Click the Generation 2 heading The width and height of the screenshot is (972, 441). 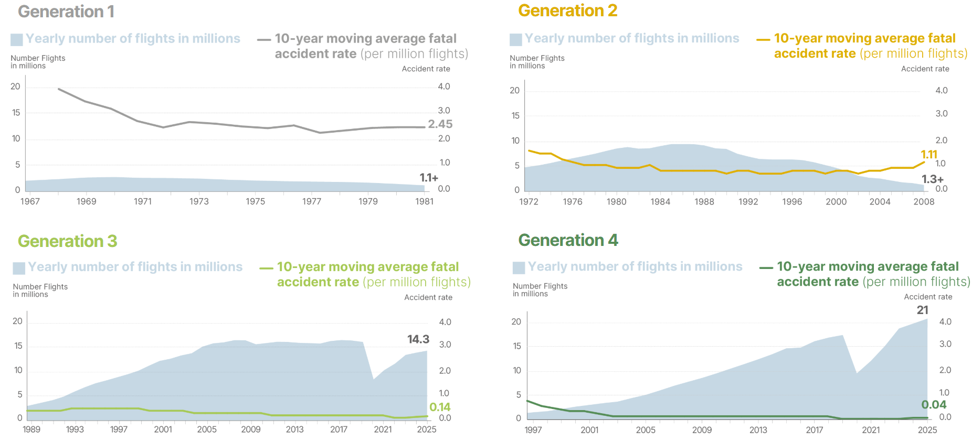567,10
